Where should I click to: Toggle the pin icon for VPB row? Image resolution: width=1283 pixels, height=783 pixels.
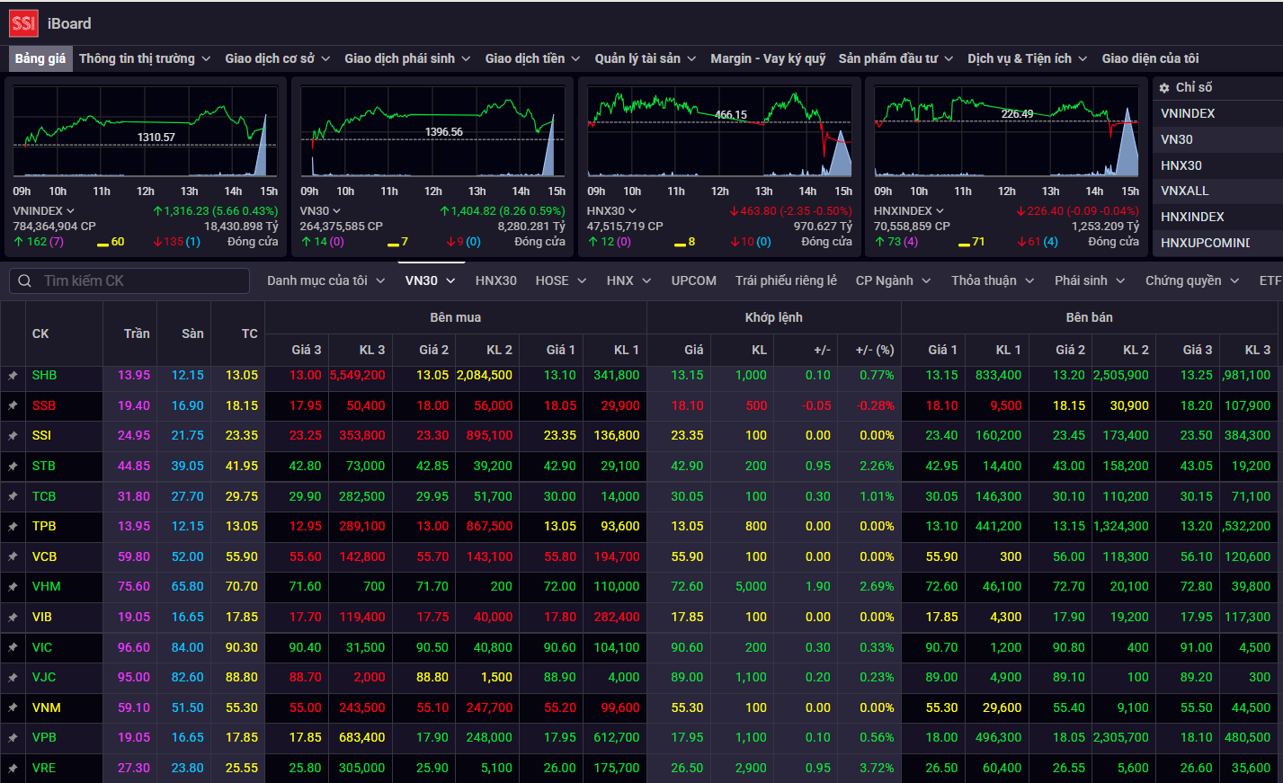click(x=13, y=738)
